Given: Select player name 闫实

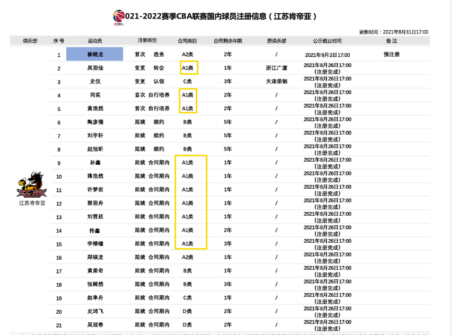Looking at the screenshot, I should [x=95, y=95].
